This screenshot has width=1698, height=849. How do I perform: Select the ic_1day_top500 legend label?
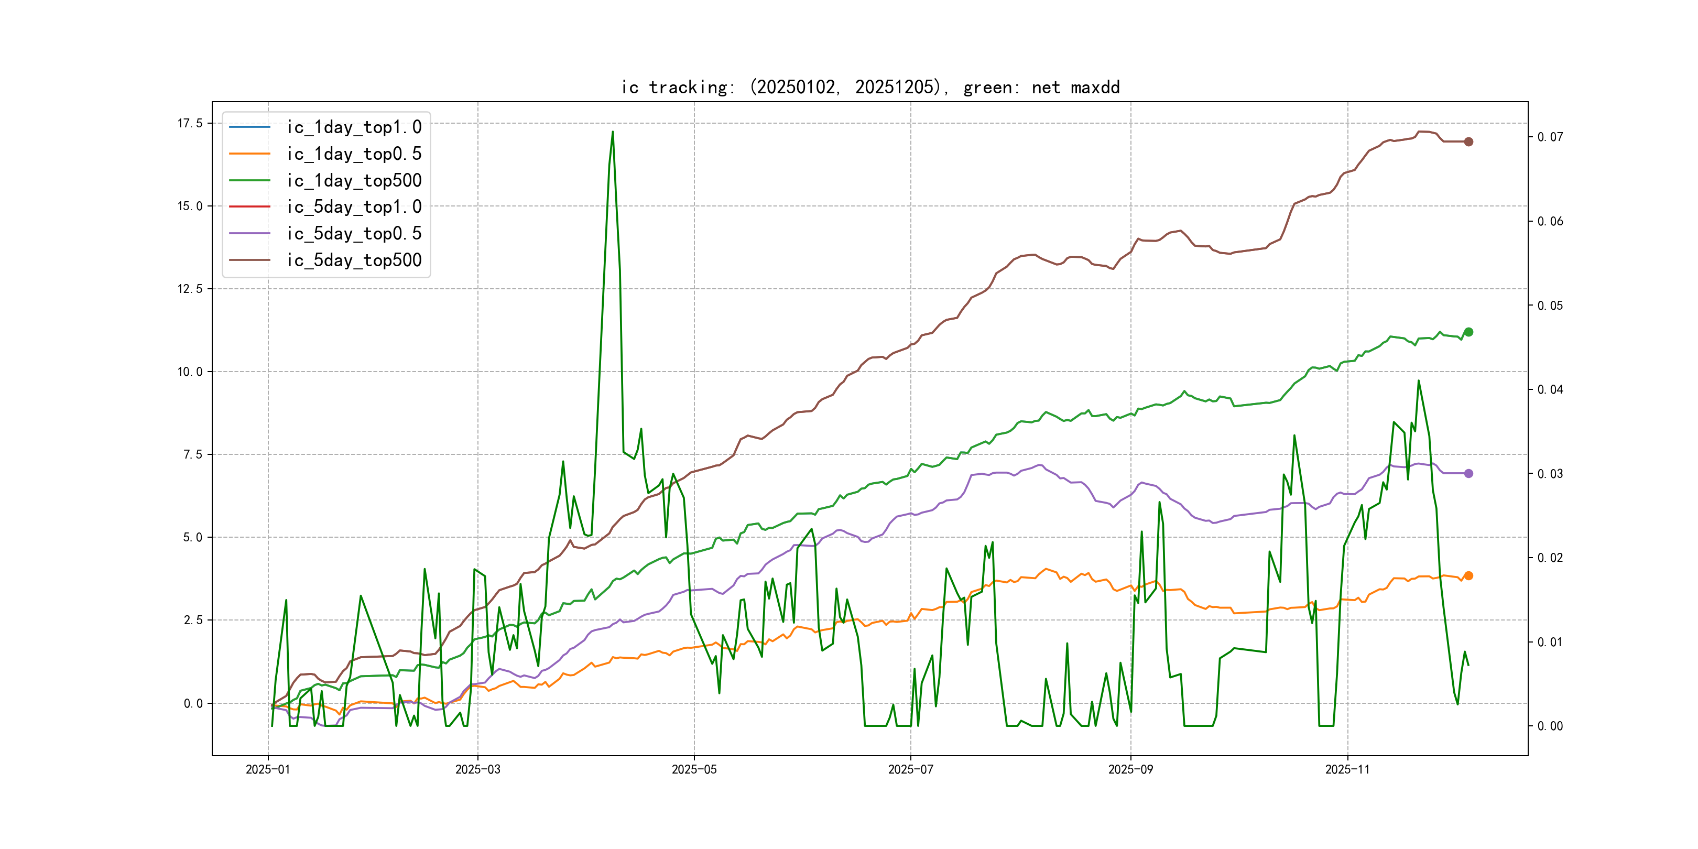pos(354,180)
